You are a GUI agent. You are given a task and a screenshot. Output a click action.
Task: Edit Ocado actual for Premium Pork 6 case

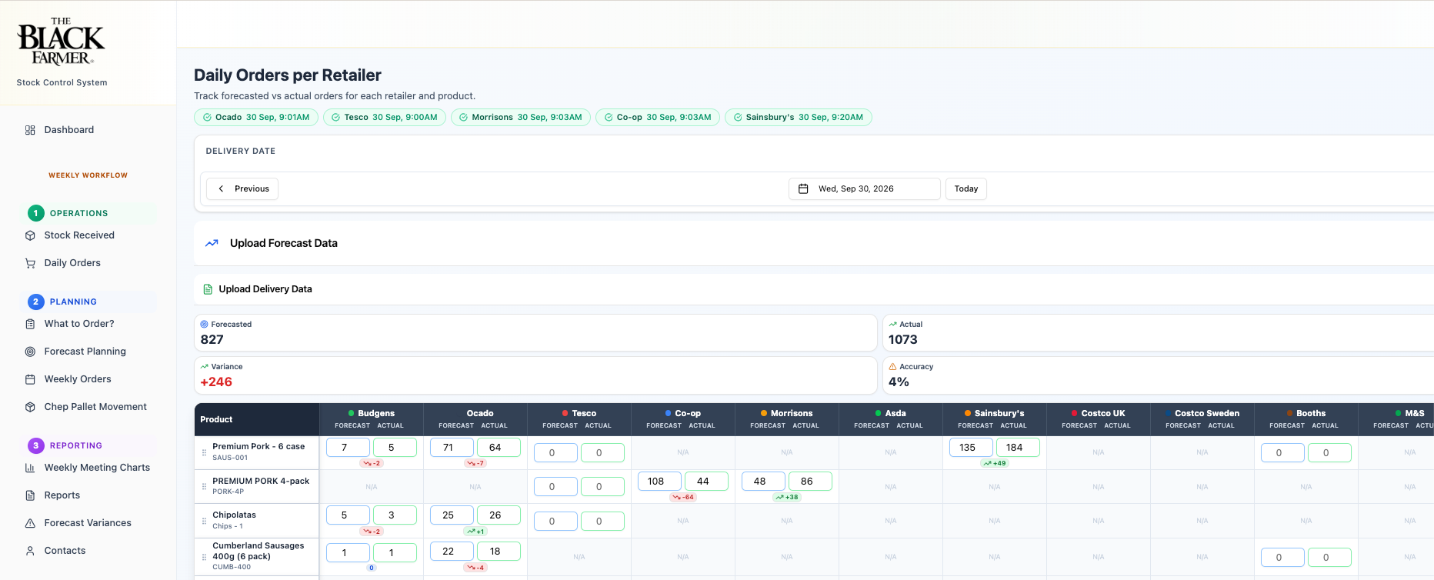tap(499, 448)
